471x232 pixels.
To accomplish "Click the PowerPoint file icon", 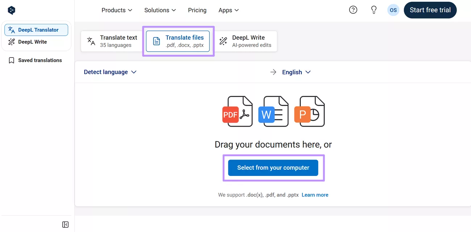I will point(310,111).
